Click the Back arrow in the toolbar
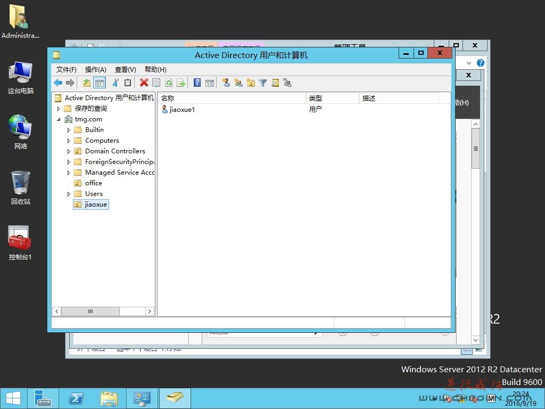545x409 pixels. 58,83
